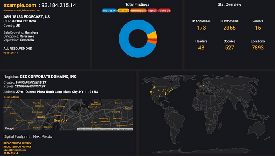Click New York label on the map
275x156 pixels.
click(60, 120)
